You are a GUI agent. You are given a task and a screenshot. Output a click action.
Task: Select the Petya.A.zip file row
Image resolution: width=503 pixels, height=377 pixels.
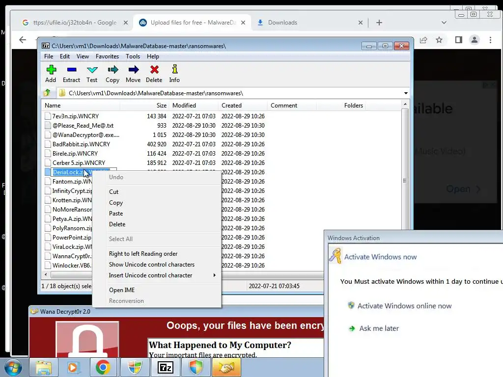68,218
